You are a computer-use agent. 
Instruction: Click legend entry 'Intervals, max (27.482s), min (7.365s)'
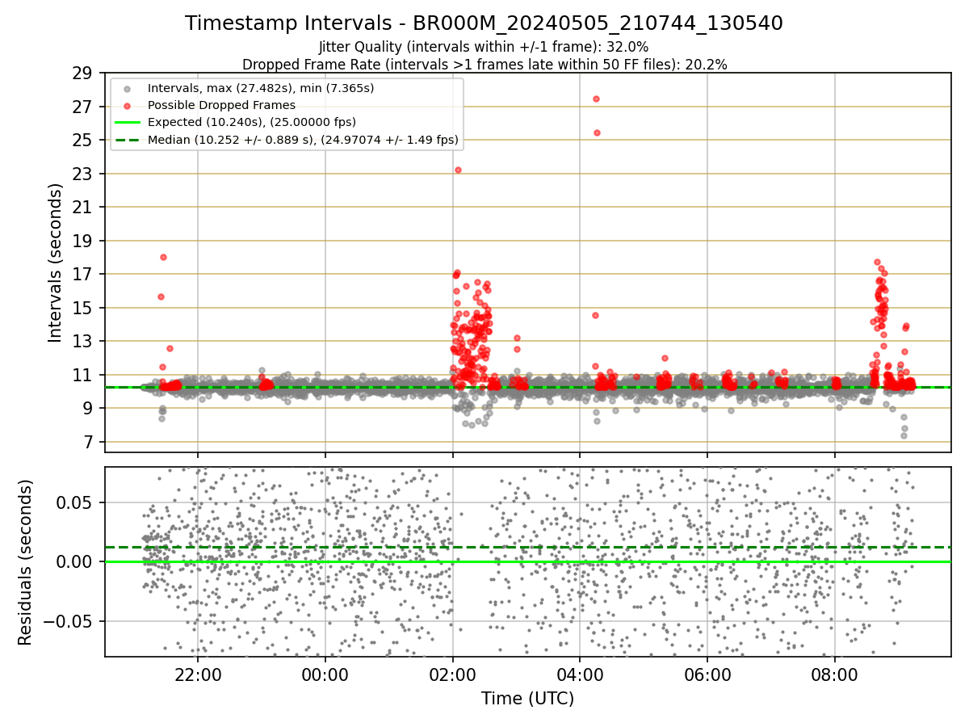[261, 87]
